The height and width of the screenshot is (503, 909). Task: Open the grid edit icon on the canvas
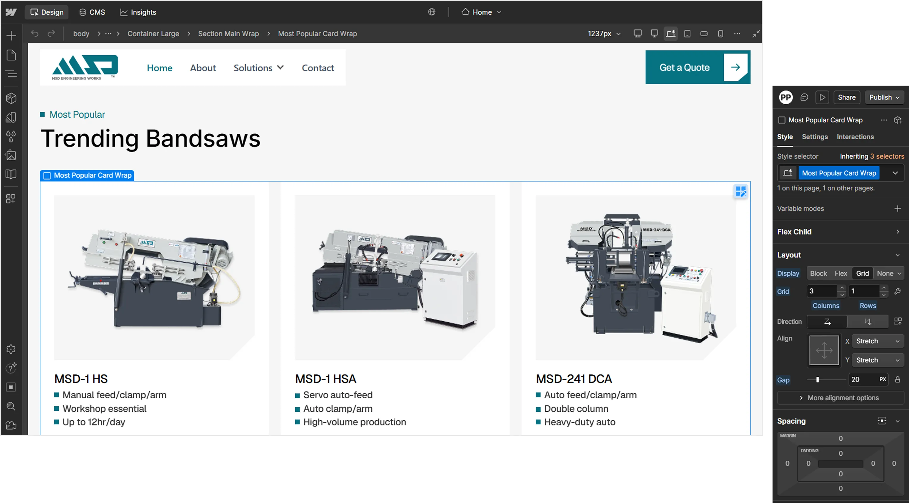click(x=741, y=191)
